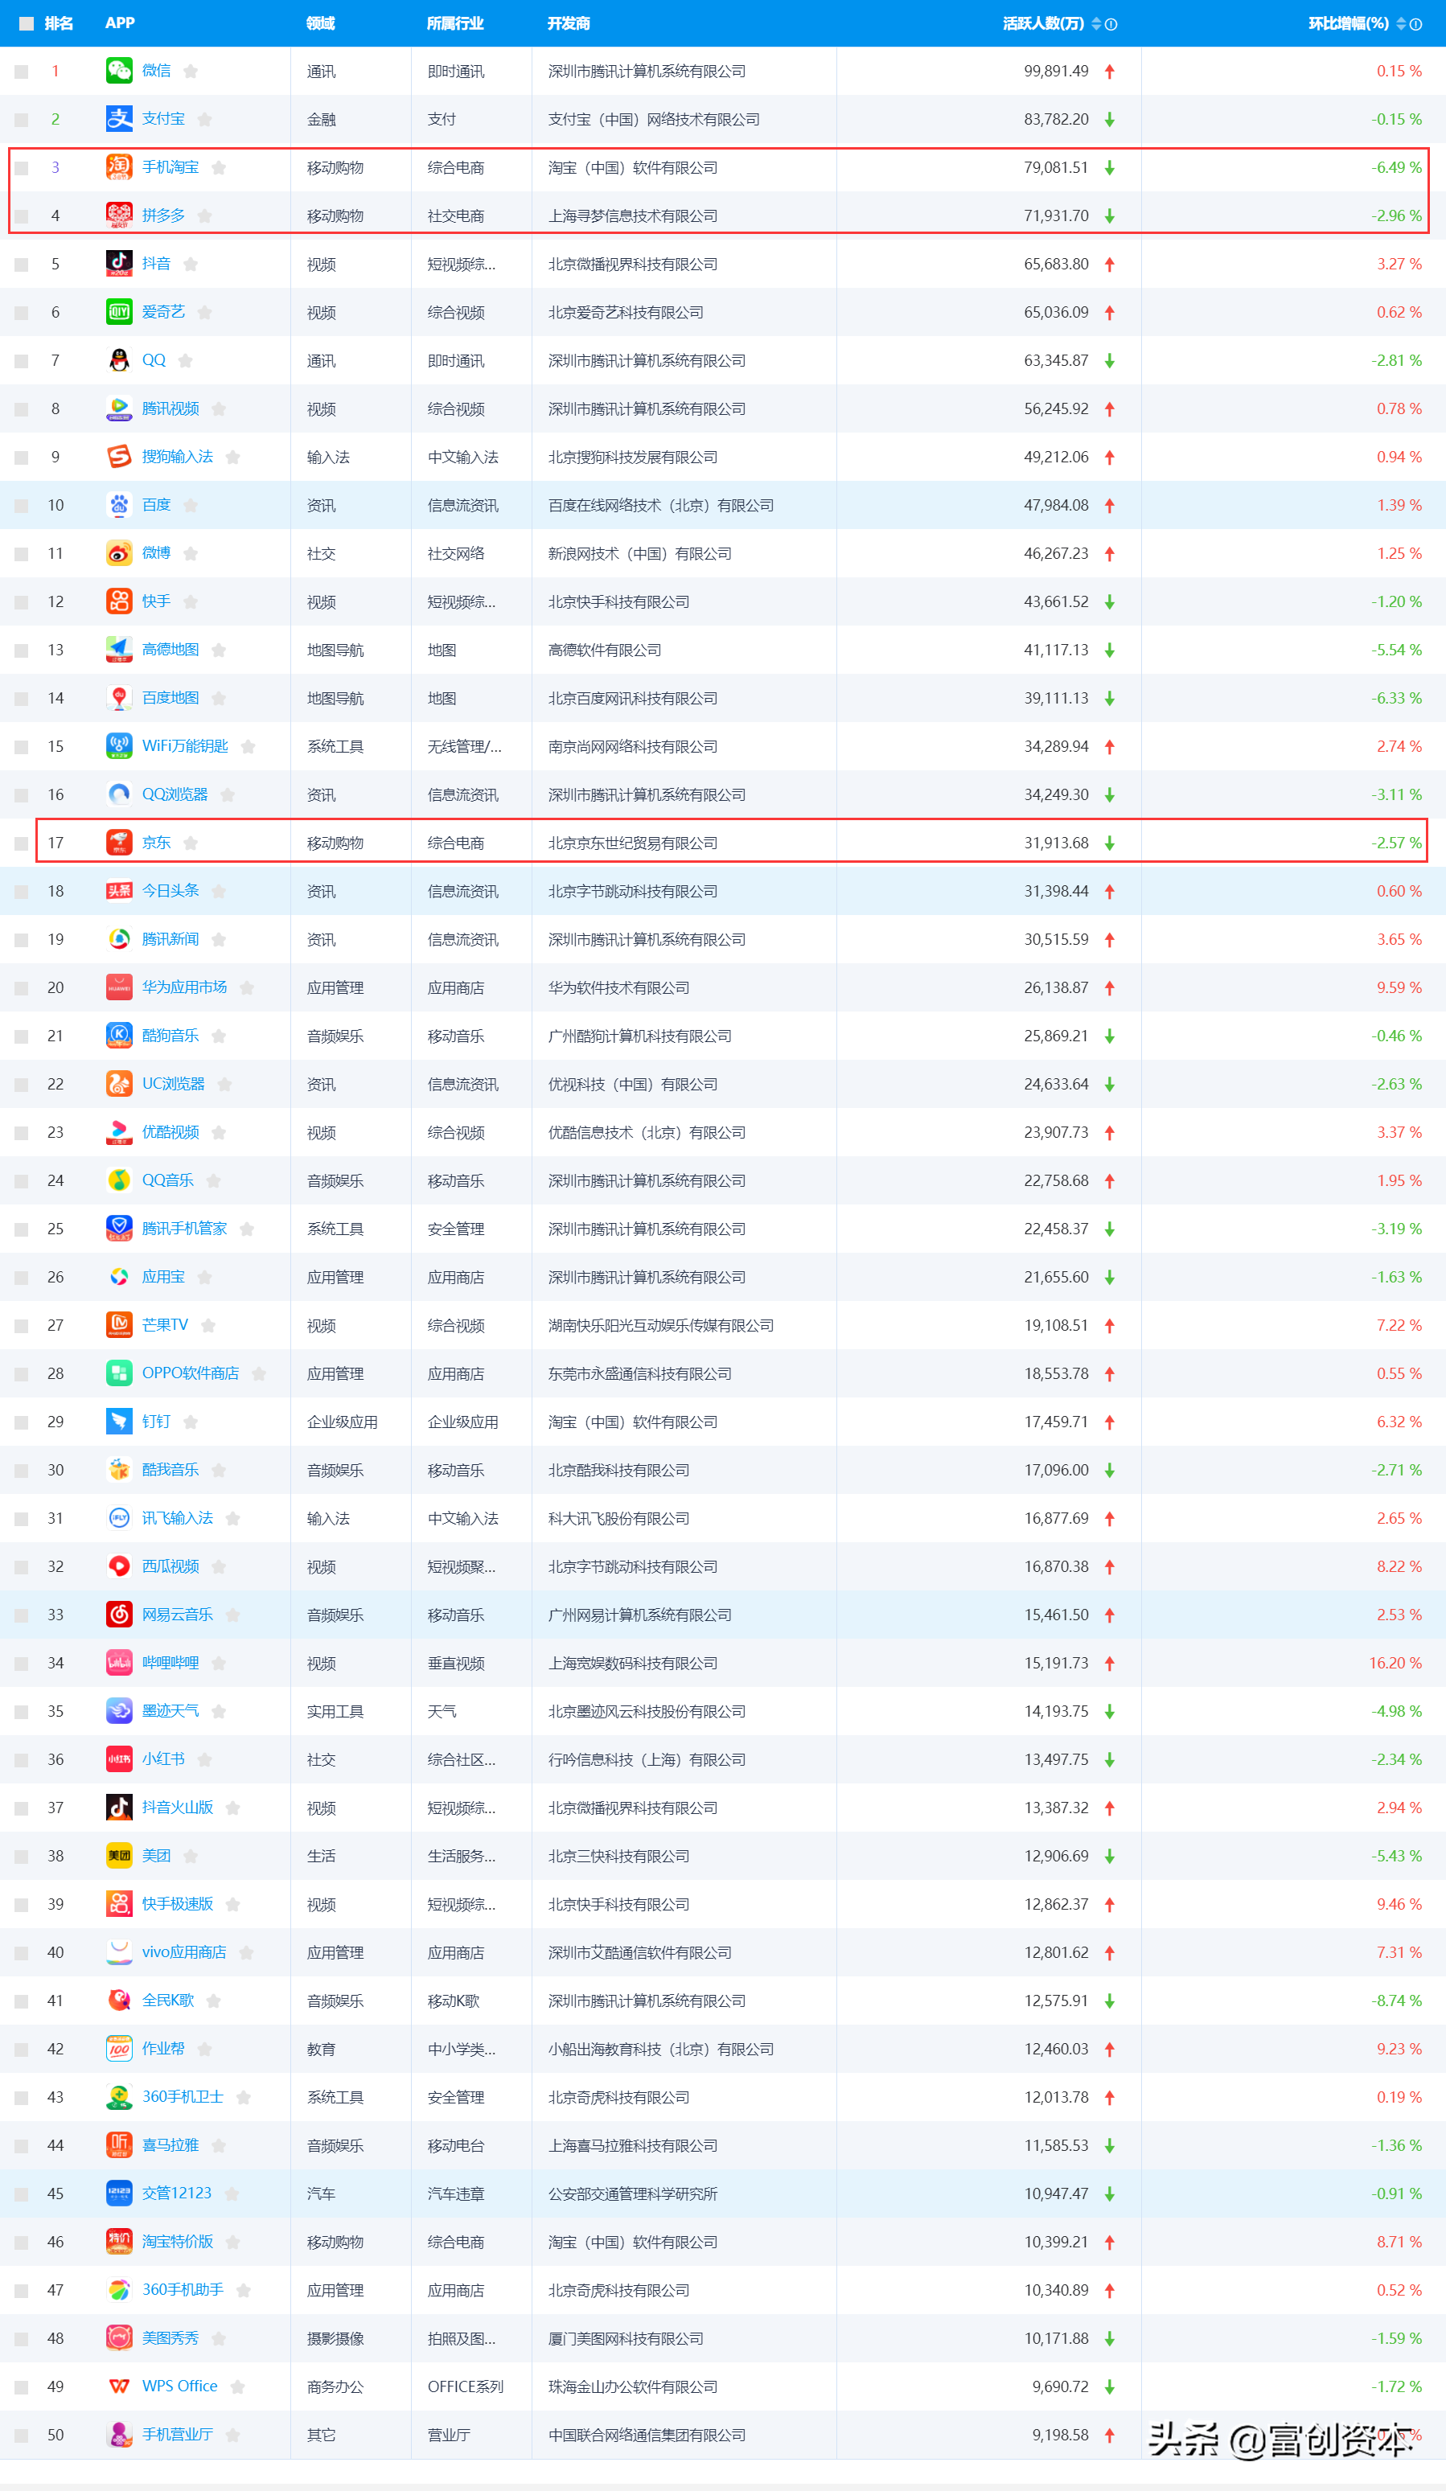Click the APP column header

click(x=120, y=23)
